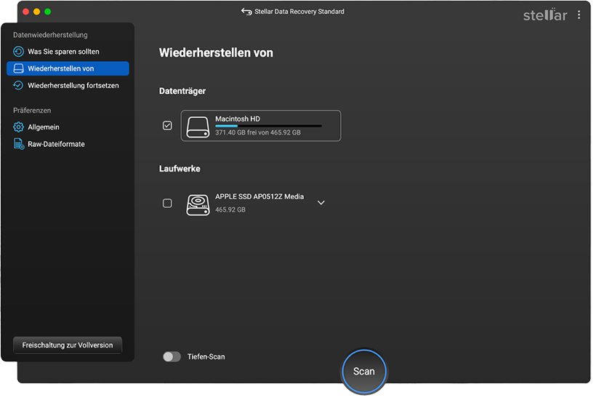Screen dimensions: 604x408
Task: Click the Macintosh HD storage usage bar
Action: click(x=268, y=126)
